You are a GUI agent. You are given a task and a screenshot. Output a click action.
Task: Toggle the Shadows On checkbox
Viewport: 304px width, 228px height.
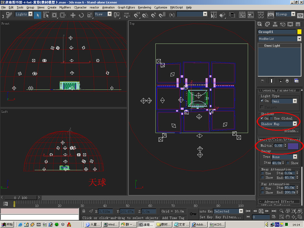262,118
